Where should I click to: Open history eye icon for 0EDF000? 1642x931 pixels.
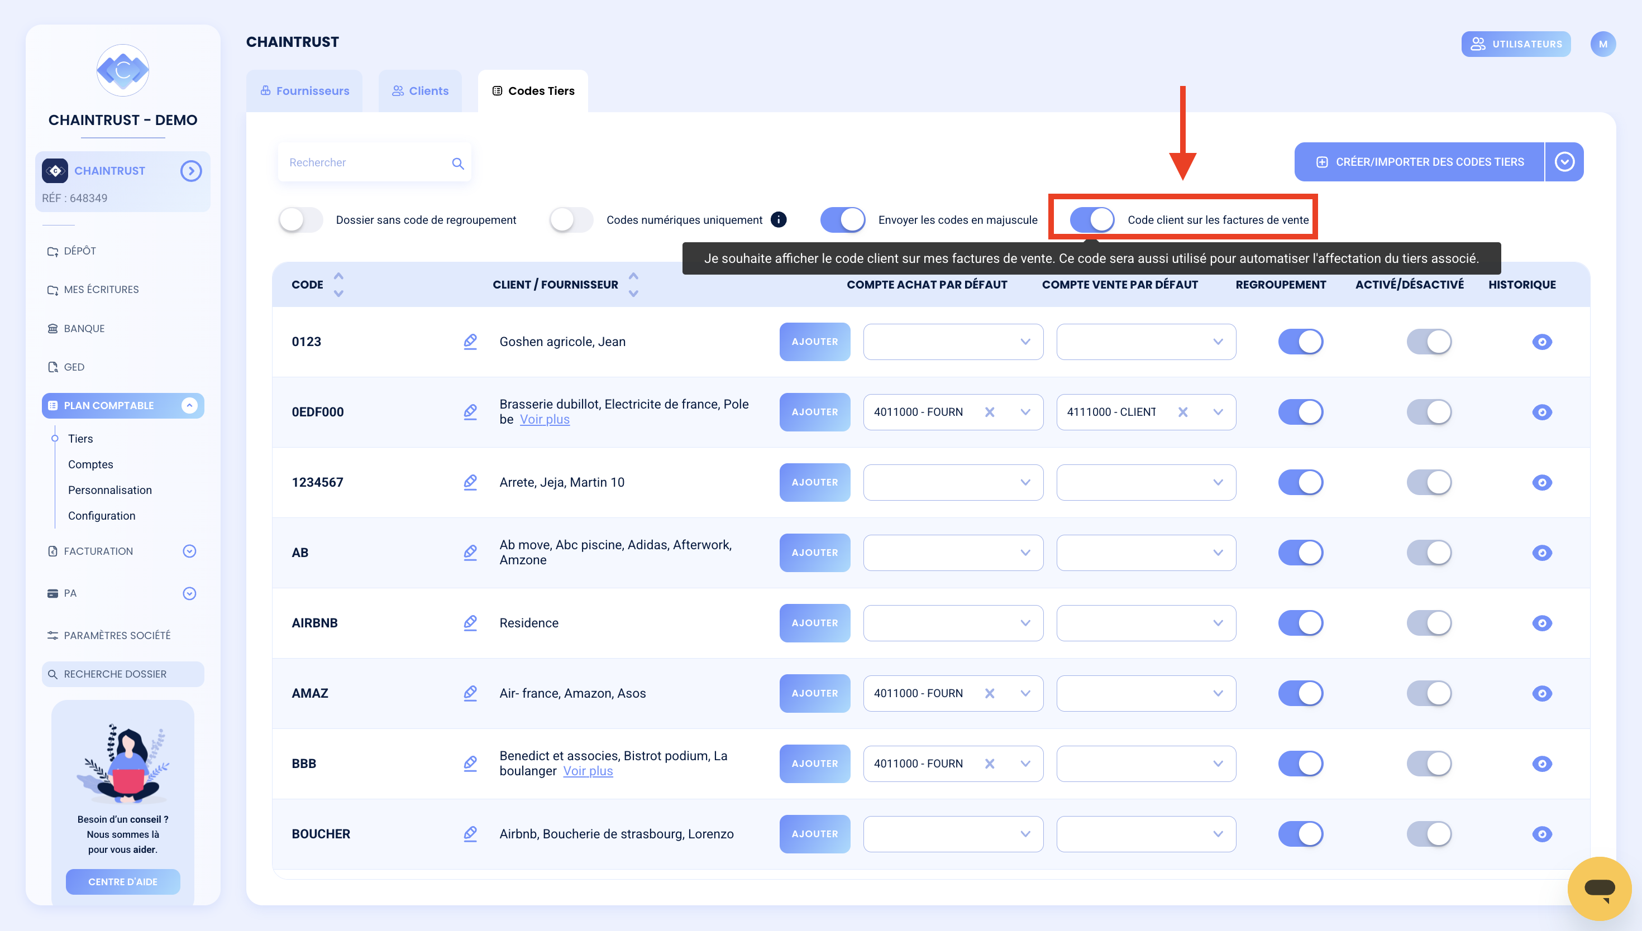pos(1541,412)
